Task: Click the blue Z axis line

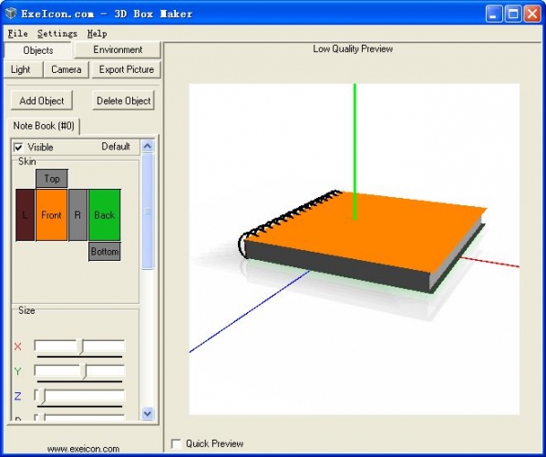Action: [250, 311]
